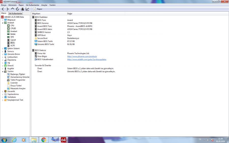Select the SPD tree icon
The height and width of the screenshot is (143, 229).
coord(8,37)
